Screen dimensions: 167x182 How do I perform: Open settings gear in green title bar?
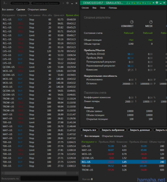coord(157,3)
